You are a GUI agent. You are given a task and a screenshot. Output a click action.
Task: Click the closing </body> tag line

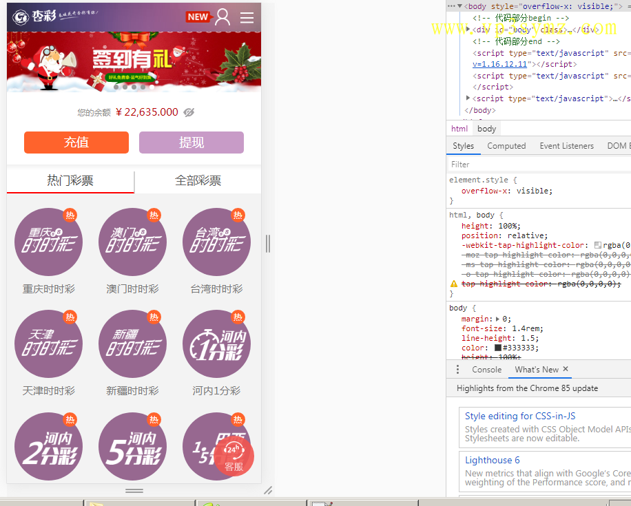coord(479,110)
